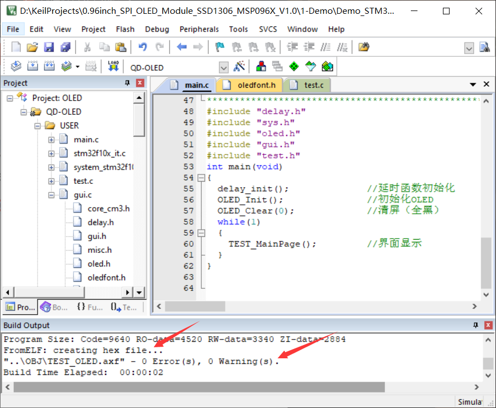Open a file using the Open folder icon

[32, 47]
